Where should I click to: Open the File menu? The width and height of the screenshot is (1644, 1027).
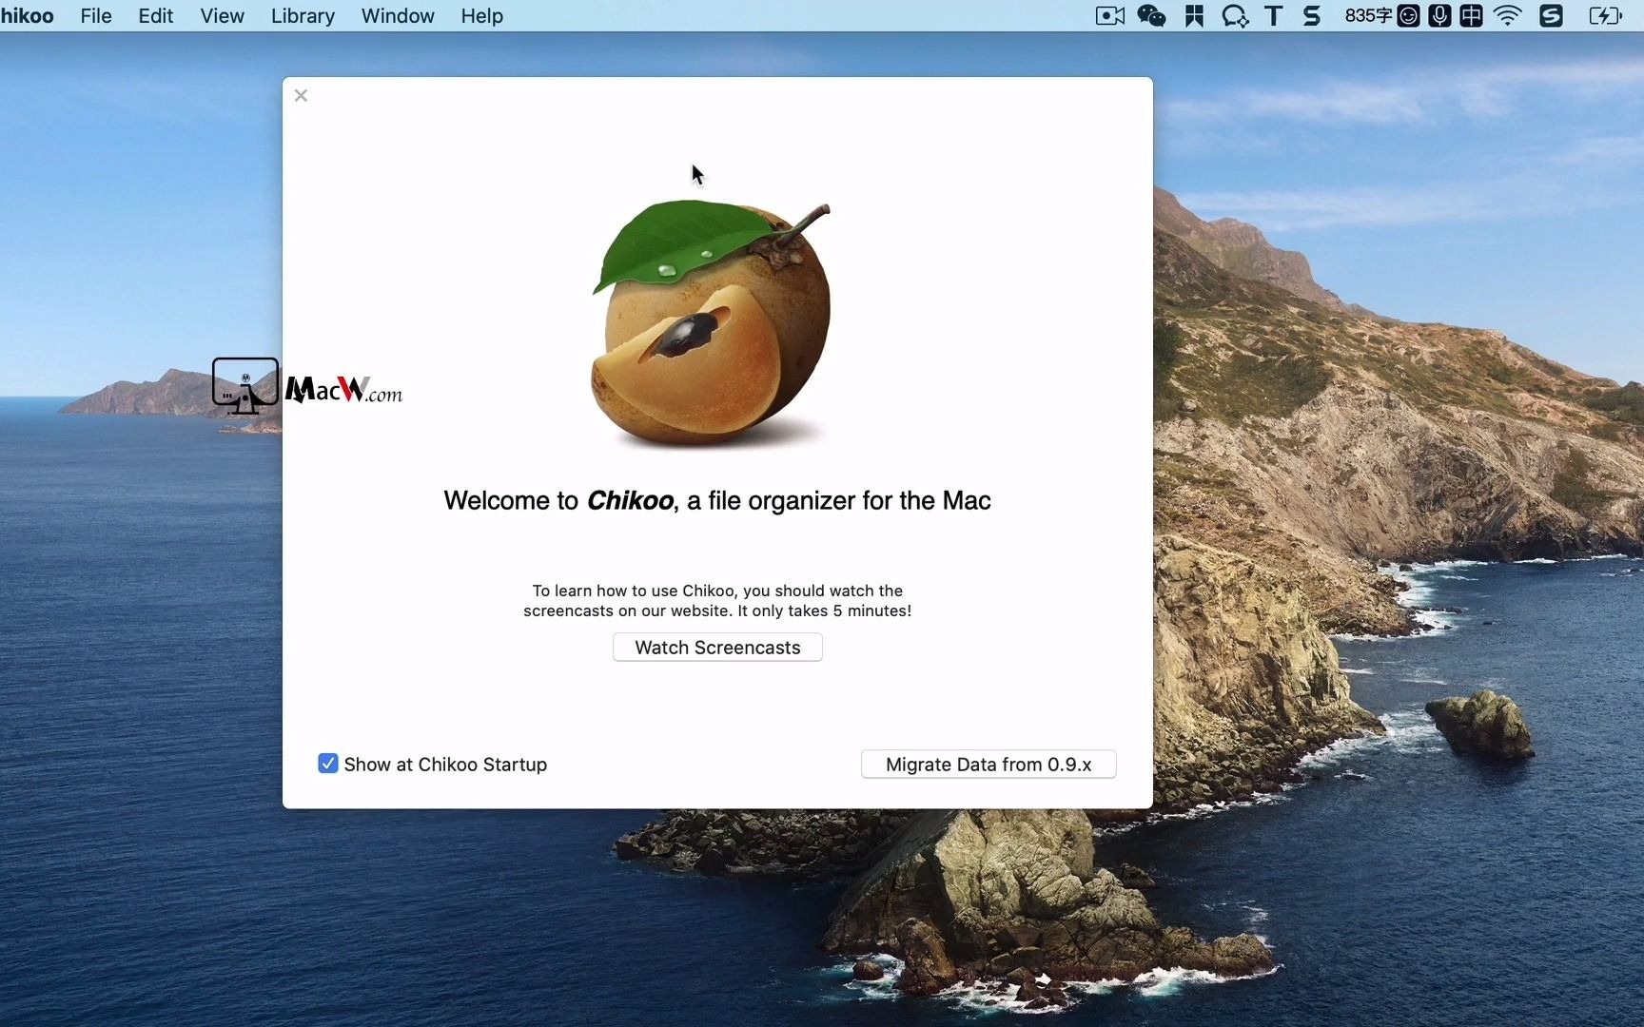[x=95, y=16]
